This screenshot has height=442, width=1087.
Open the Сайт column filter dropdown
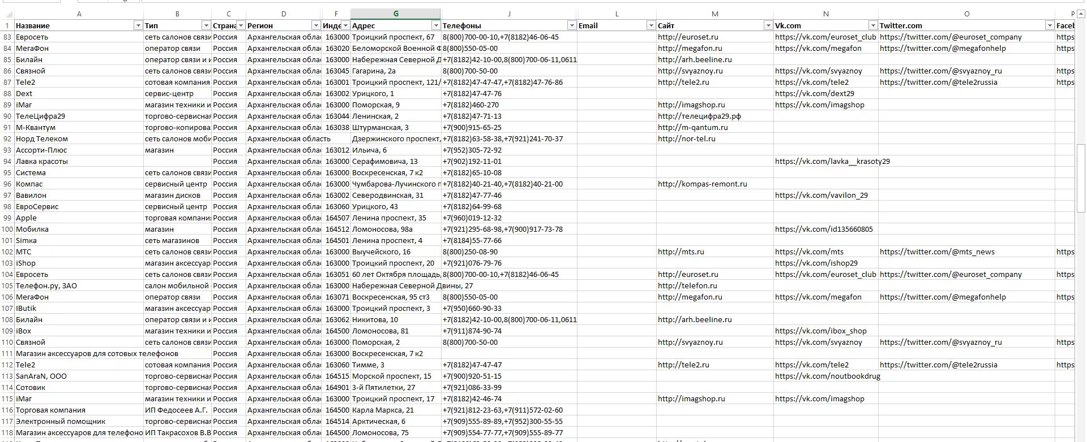coord(768,25)
